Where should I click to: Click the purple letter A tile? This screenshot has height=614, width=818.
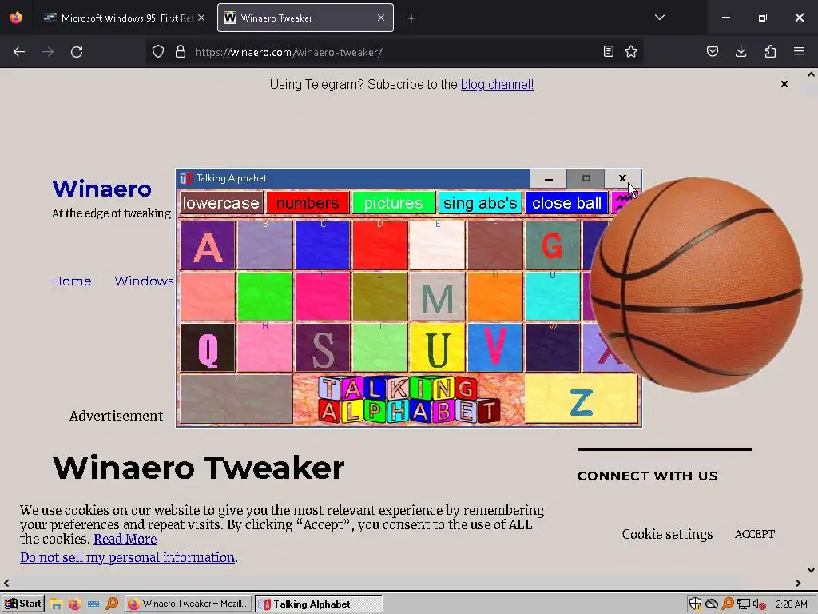[x=208, y=245]
